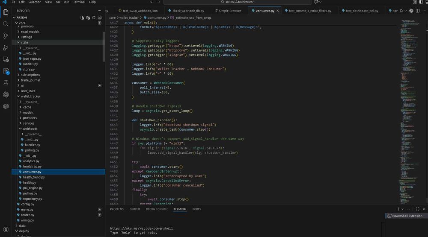Screen dimensions: 428x237
Task: Click New File icon in explorer
Action: pyautogui.click(x=82, y=18)
